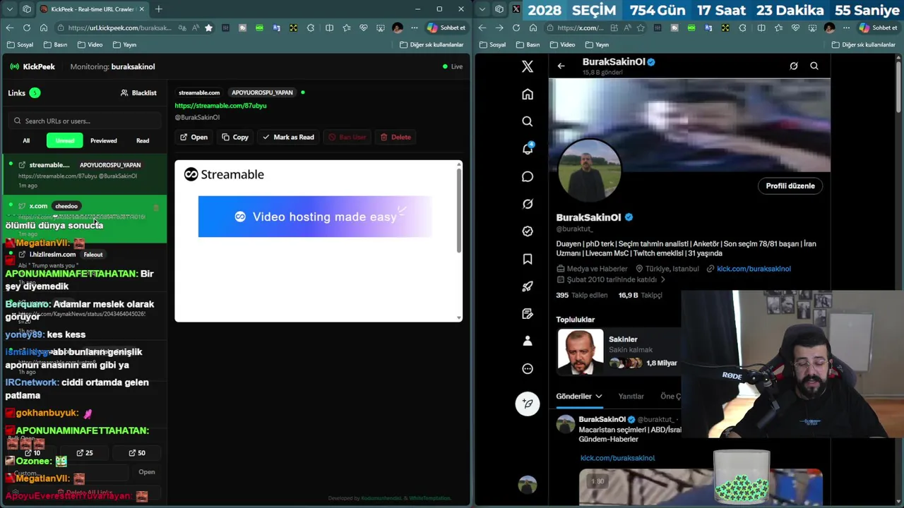Screen dimensions: 904x508
Task: Click the Copy button
Action: point(235,137)
